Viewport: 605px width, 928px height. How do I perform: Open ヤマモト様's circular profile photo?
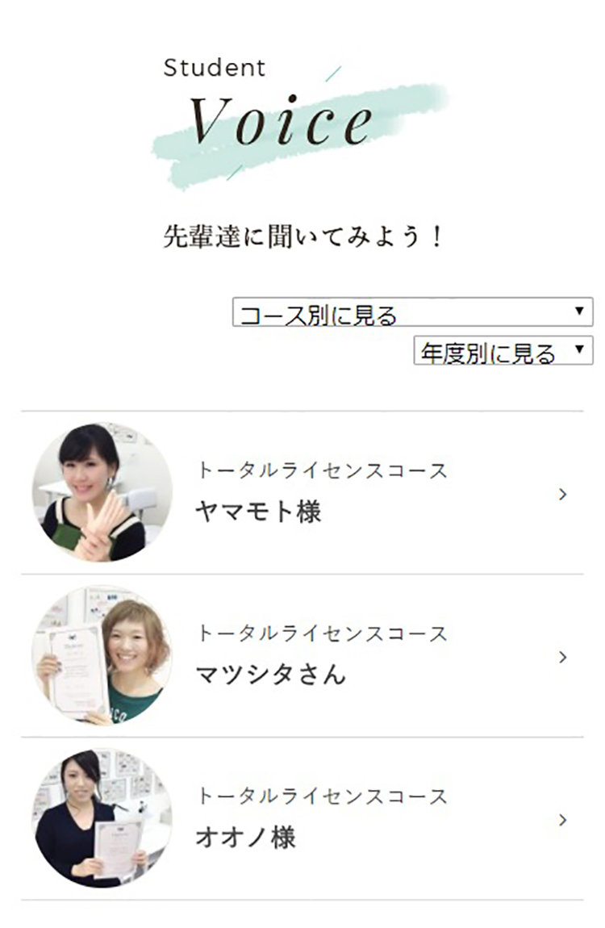coord(102,492)
